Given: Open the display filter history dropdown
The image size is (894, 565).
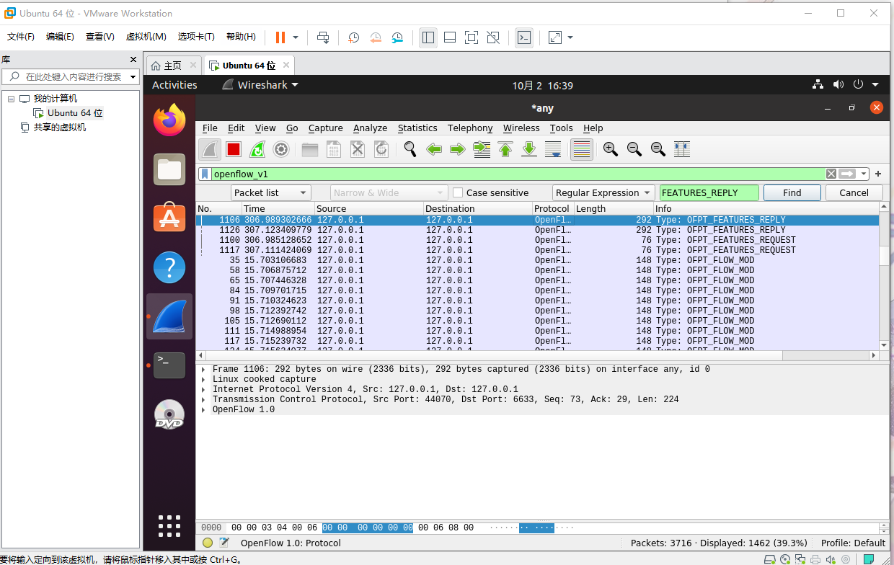Looking at the screenshot, I should tap(864, 174).
